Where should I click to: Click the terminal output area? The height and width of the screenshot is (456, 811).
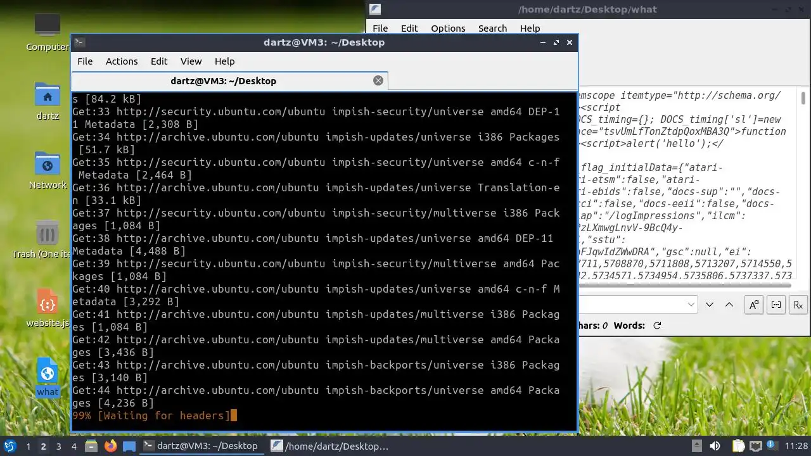(324, 261)
